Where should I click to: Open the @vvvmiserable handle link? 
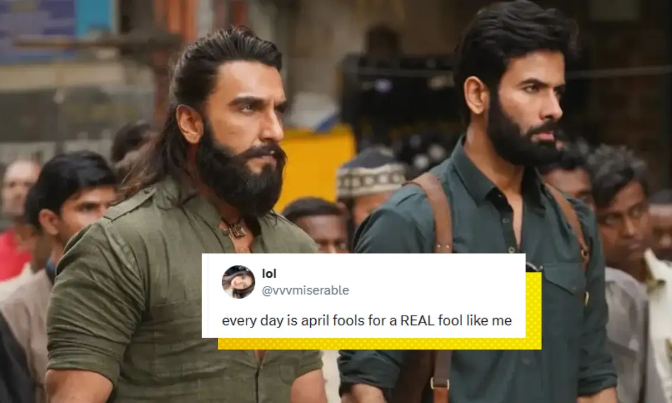305,290
